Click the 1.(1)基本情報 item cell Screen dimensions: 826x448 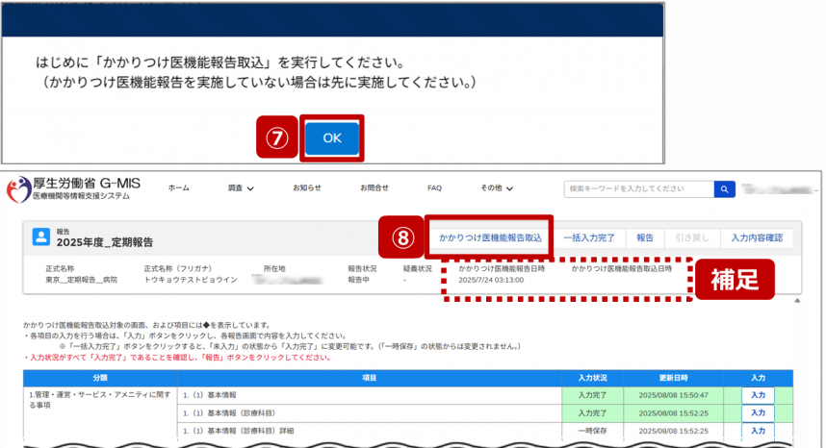tap(370, 395)
